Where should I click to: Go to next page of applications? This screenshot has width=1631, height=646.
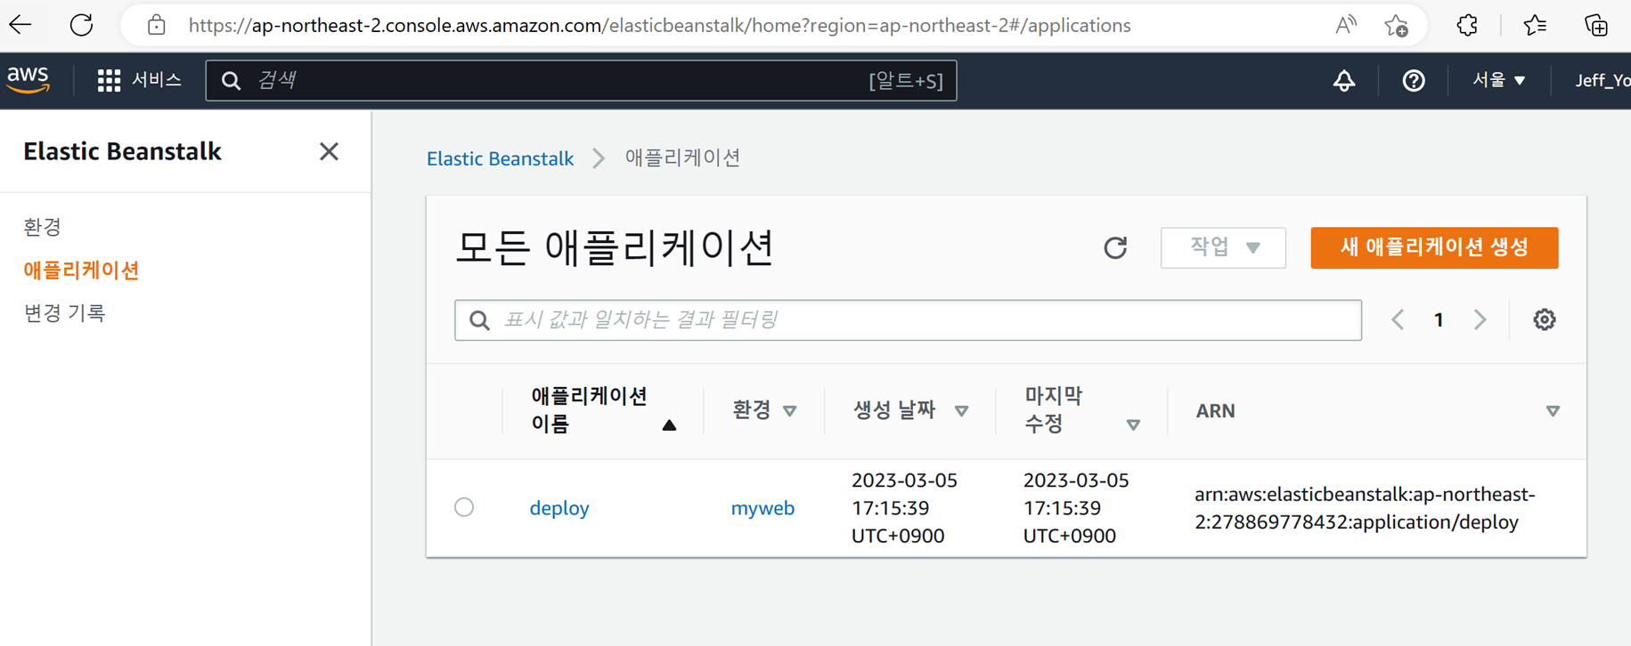pyautogui.click(x=1480, y=319)
